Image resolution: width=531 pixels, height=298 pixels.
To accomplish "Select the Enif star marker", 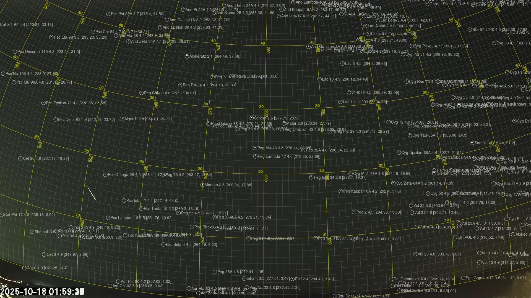I will point(293,279).
